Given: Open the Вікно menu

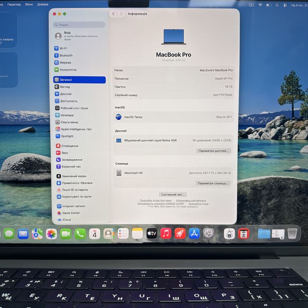Looking at the screenshot, I should [29, 4].
